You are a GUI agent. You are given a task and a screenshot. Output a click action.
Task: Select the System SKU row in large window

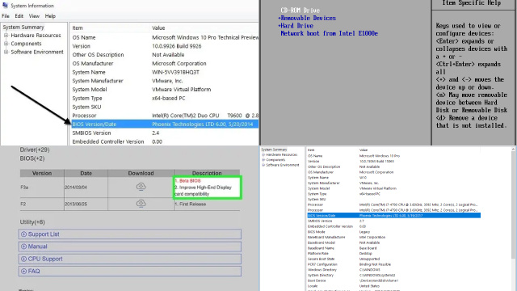point(165,107)
